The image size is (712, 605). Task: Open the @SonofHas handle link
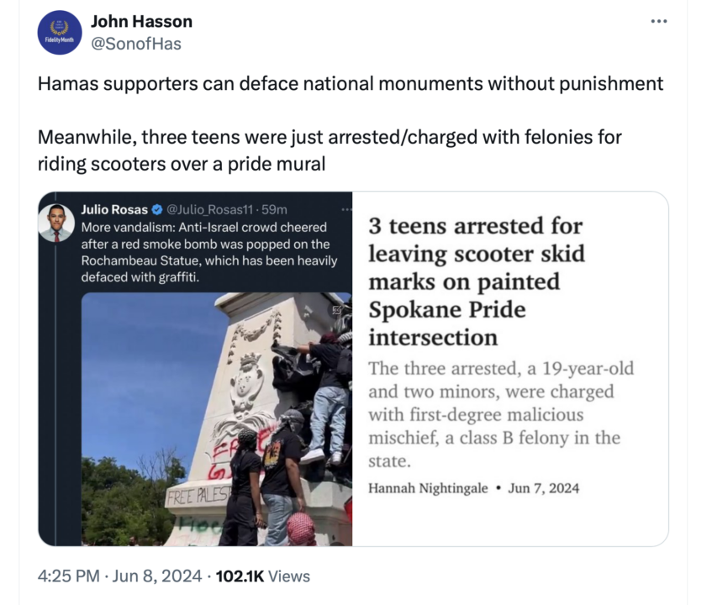pos(136,44)
